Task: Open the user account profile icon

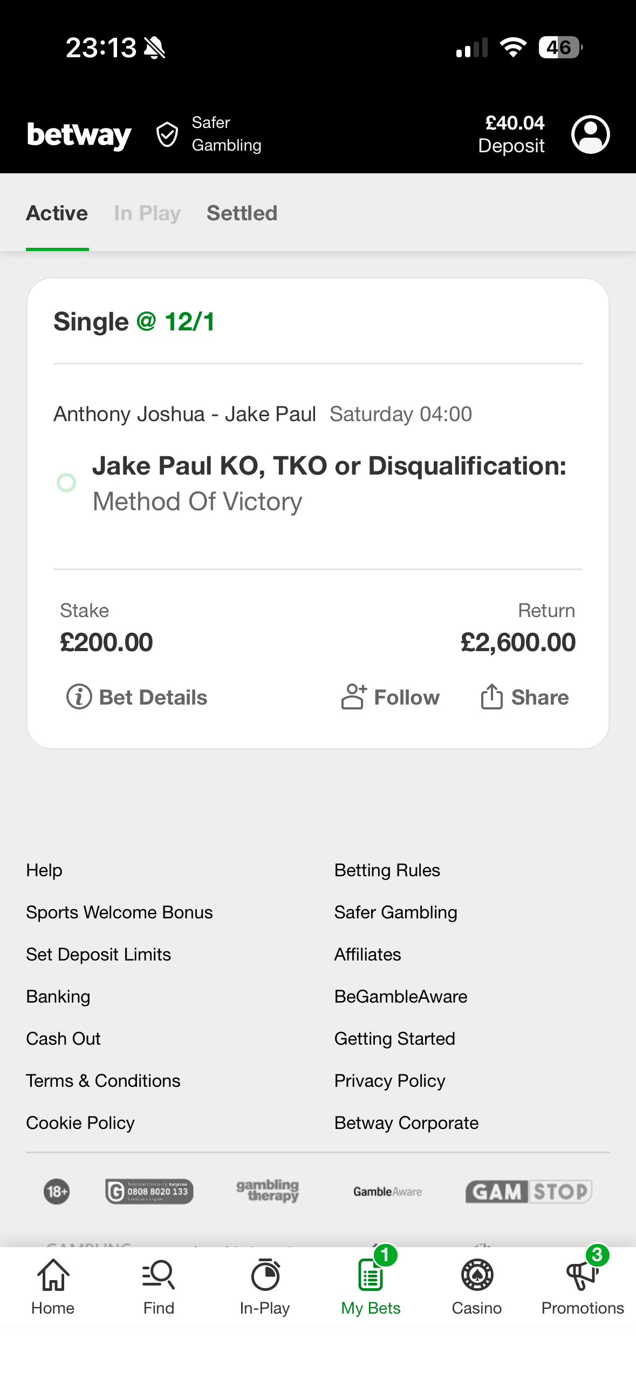Action: [590, 134]
